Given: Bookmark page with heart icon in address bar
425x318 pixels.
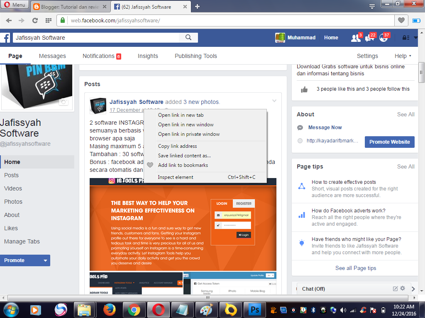Looking at the screenshot, I should click(x=401, y=20).
